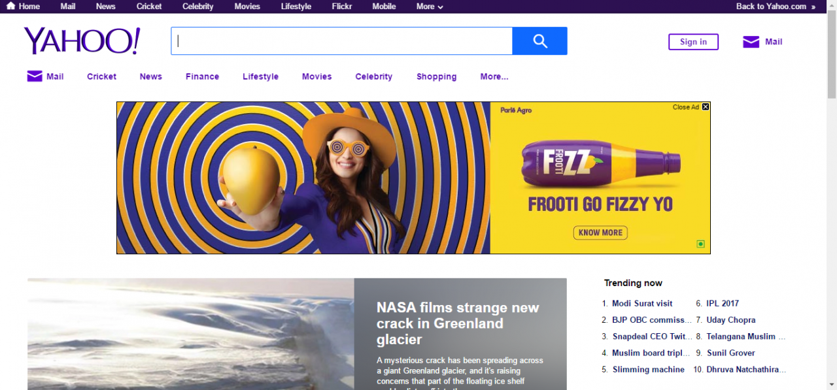Click Back to Yahoo.com link
This screenshot has width=837, height=390.
coord(771,7)
